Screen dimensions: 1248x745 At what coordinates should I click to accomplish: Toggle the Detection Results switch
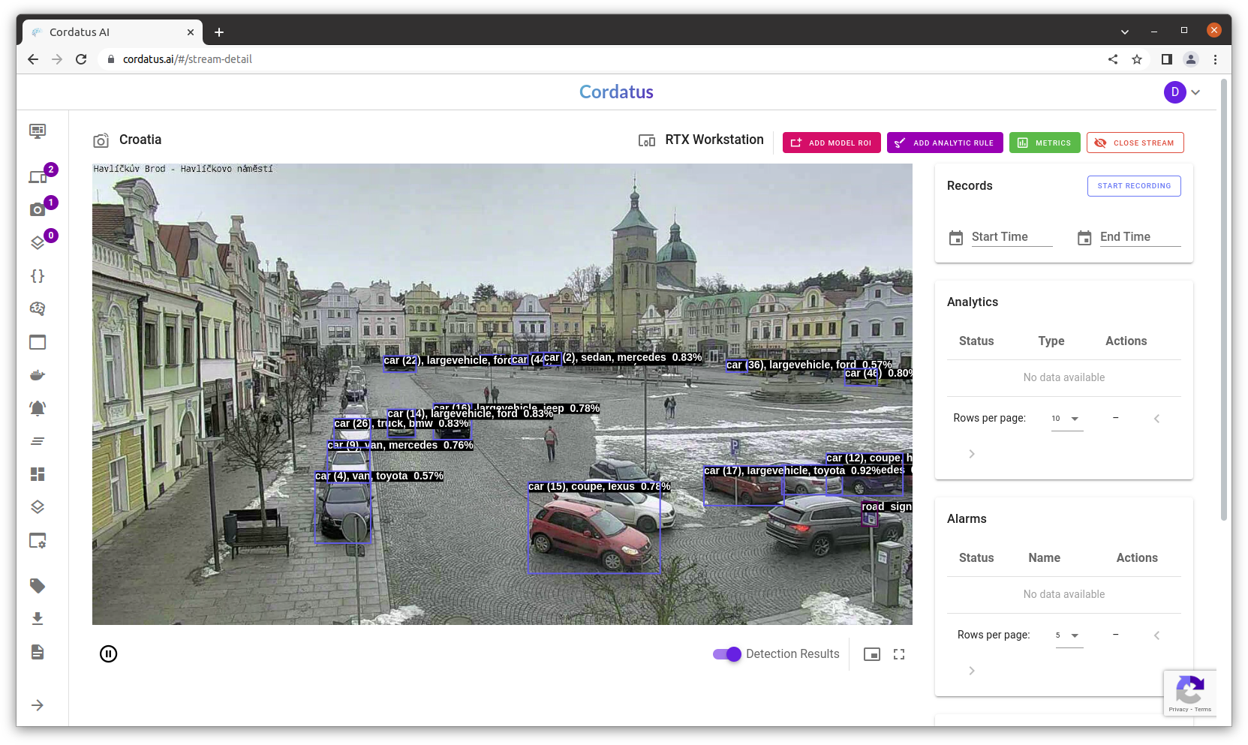coord(727,654)
